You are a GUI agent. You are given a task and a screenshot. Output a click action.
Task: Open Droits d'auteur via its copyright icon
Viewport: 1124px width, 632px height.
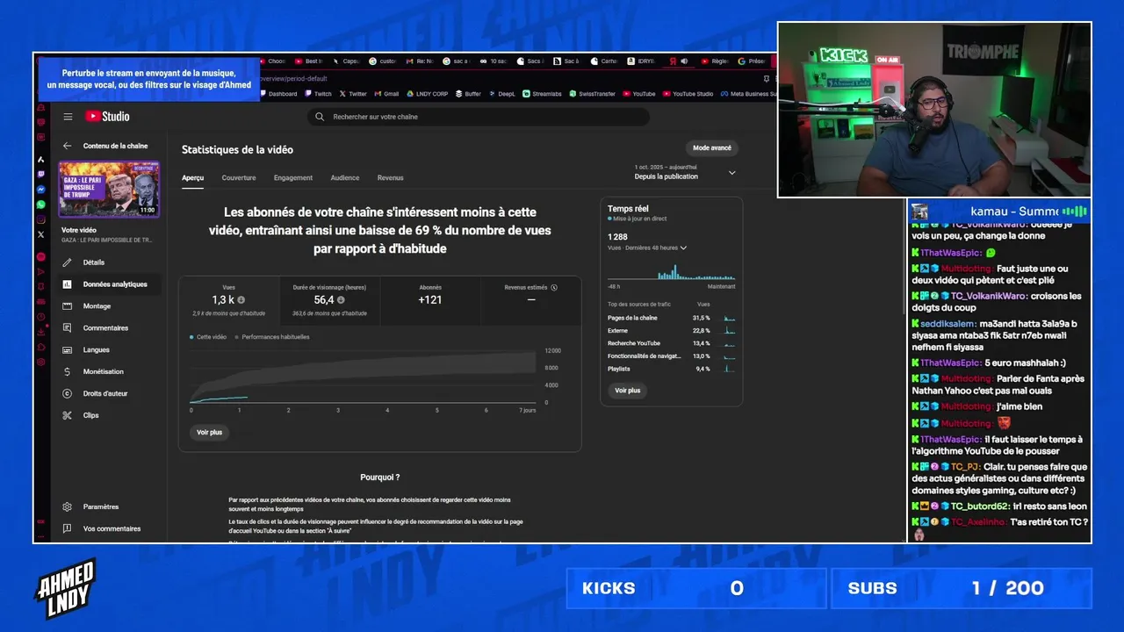coord(67,394)
